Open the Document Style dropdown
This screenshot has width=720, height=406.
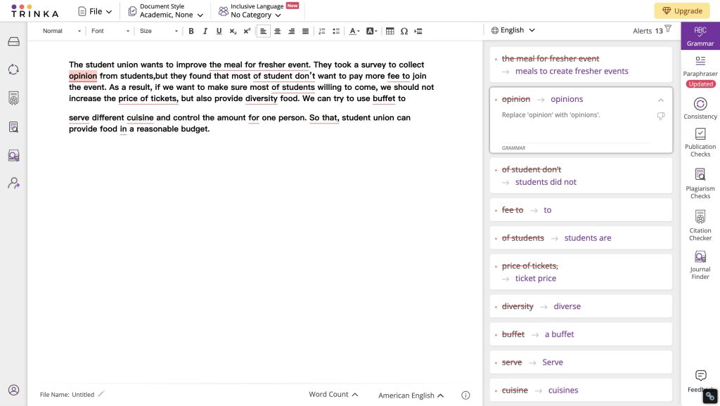point(166,11)
